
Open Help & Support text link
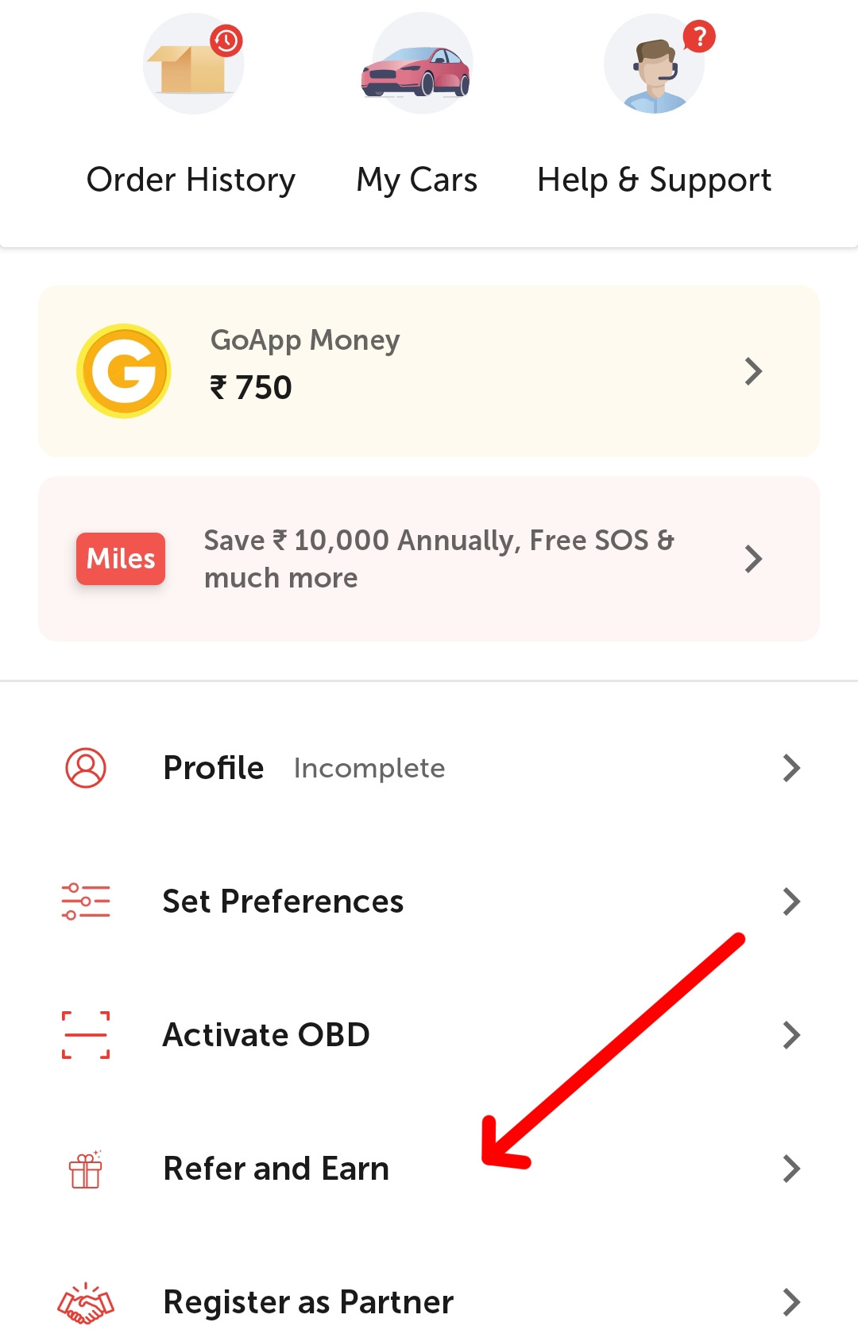click(654, 180)
